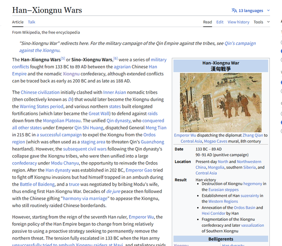Follow the harmony via marriage link
Screen dimensions: 282x246
(x=85, y=199)
